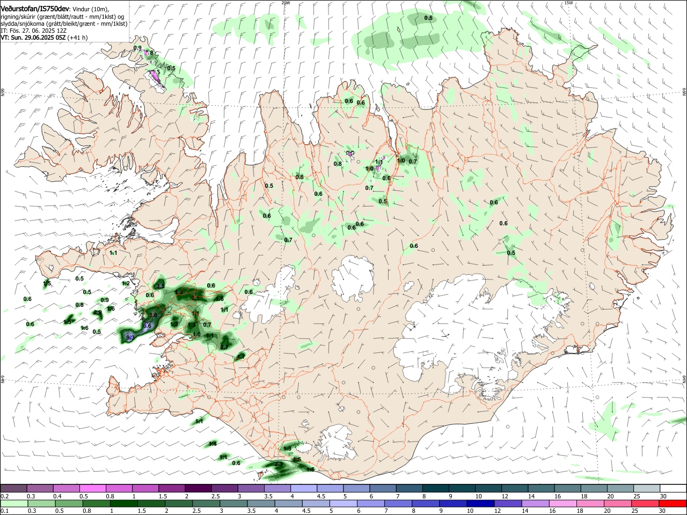Click the dark mauve 0.2 swatch in the snow scale
687x515 pixels.
click(13, 489)
